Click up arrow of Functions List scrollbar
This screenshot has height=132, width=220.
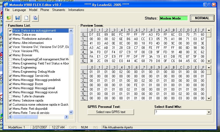pyautogui.click(x=71, y=31)
